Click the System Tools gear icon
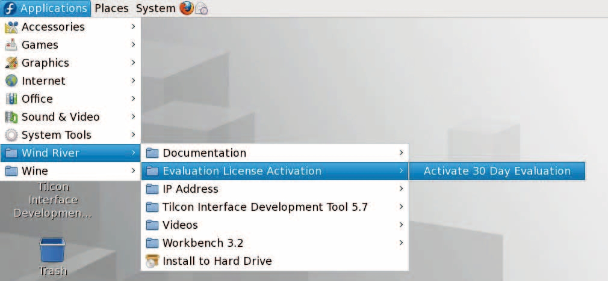Image resolution: width=608 pixels, height=281 pixels. [x=11, y=135]
